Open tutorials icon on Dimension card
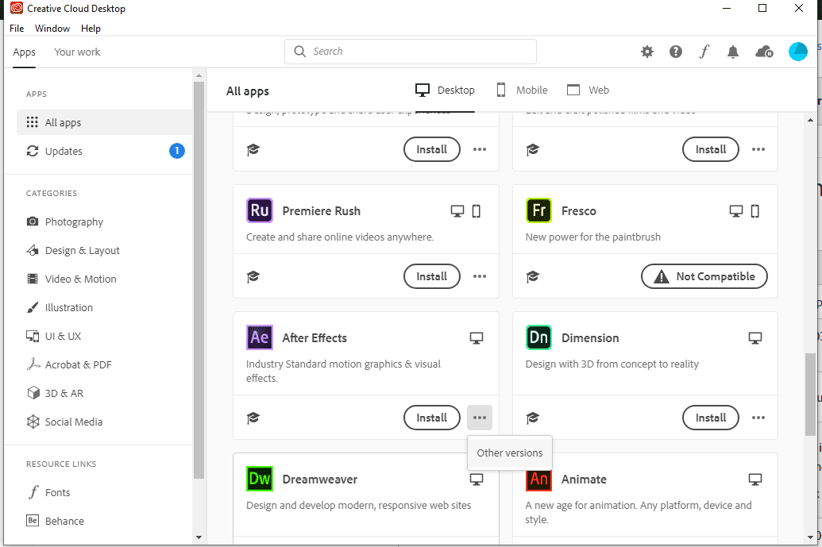The height and width of the screenshot is (547, 822). [533, 418]
